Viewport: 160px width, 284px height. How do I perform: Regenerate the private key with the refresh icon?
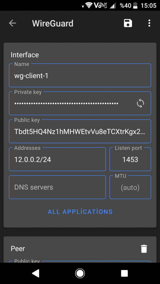141,103
